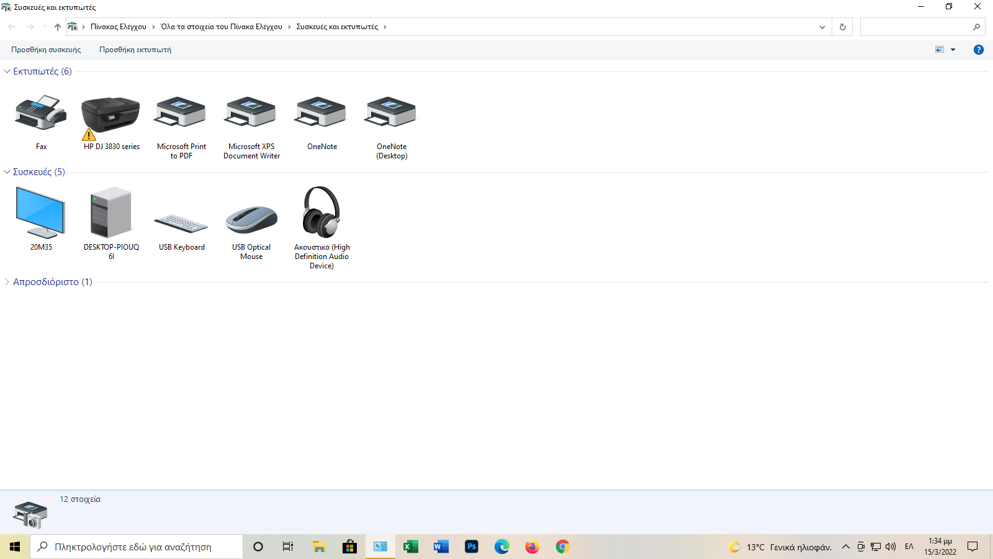Open Cortana circle icon on taskbar
This screenshot has height=559, width=993.
258,547
